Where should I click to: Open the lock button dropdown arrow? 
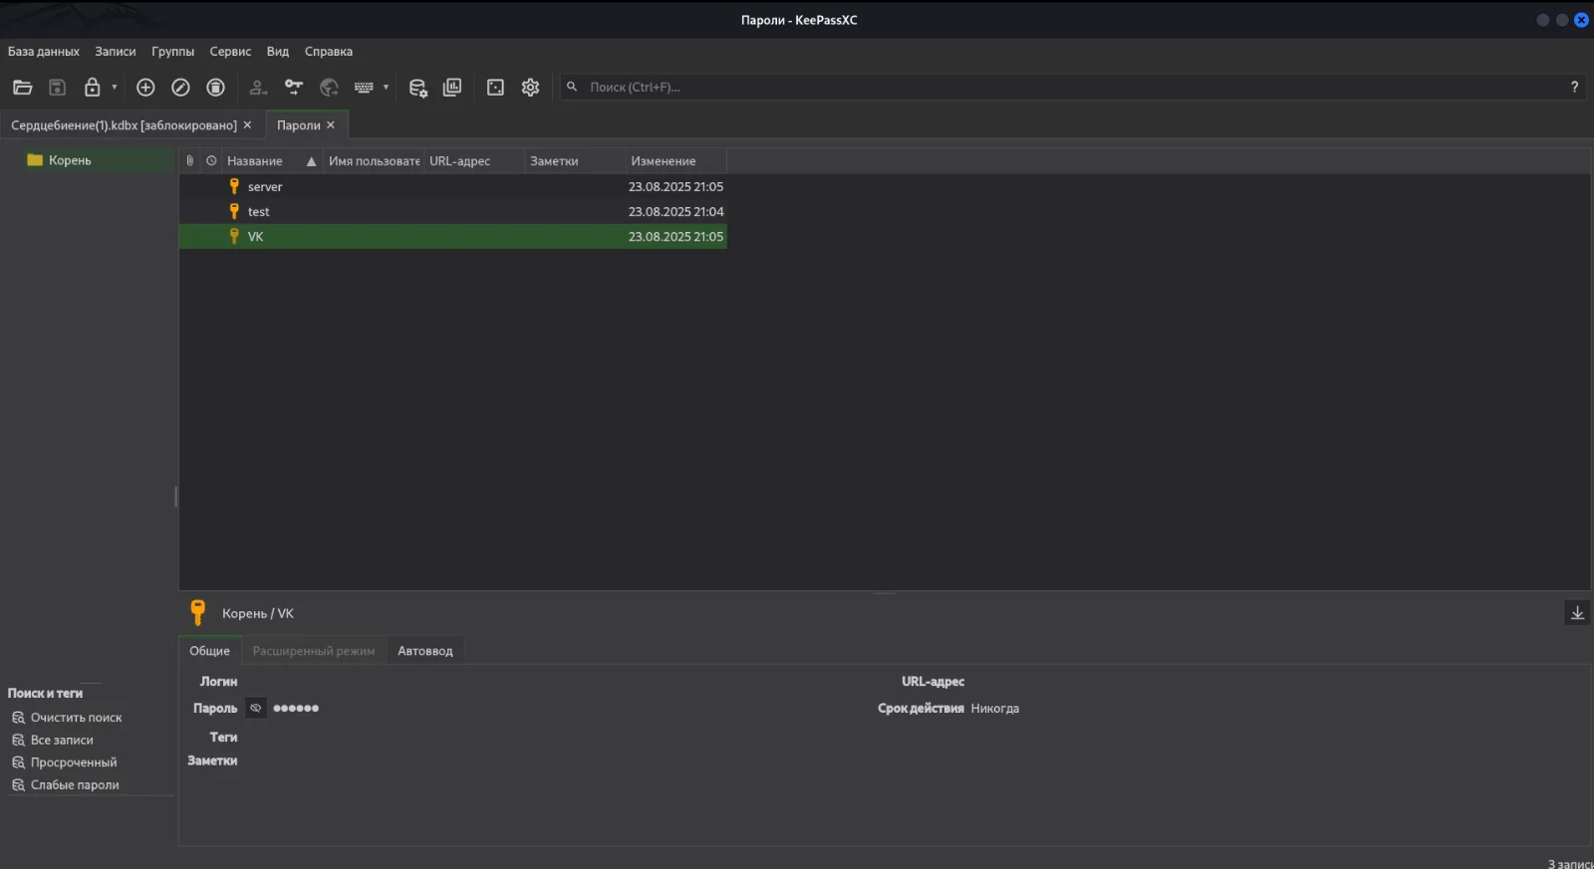(115, 88)
